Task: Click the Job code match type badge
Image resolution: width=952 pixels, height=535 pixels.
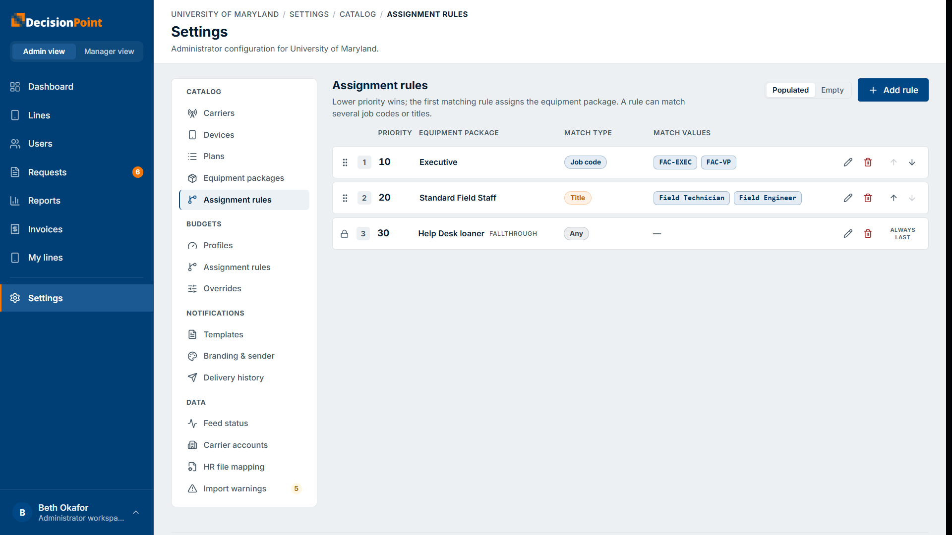Action: pos(585,162)
